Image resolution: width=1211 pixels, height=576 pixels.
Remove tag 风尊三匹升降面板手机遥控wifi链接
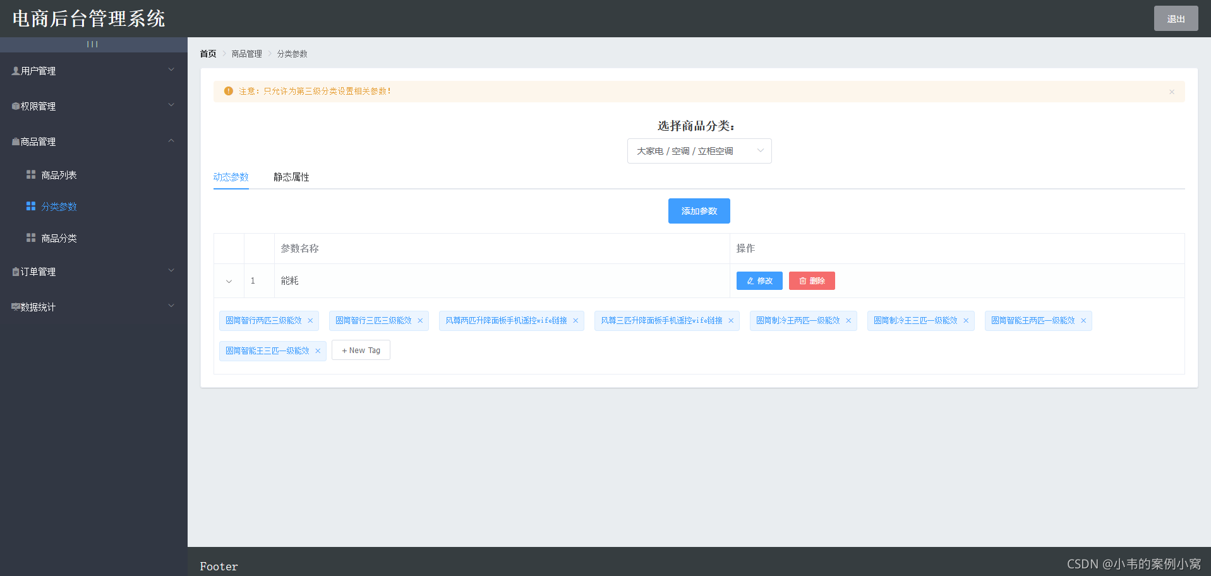[731, 321]
